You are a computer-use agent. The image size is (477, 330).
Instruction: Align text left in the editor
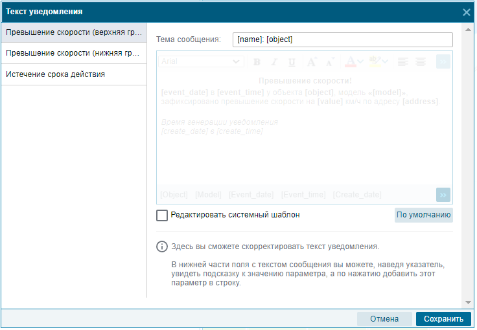point(403,62)
